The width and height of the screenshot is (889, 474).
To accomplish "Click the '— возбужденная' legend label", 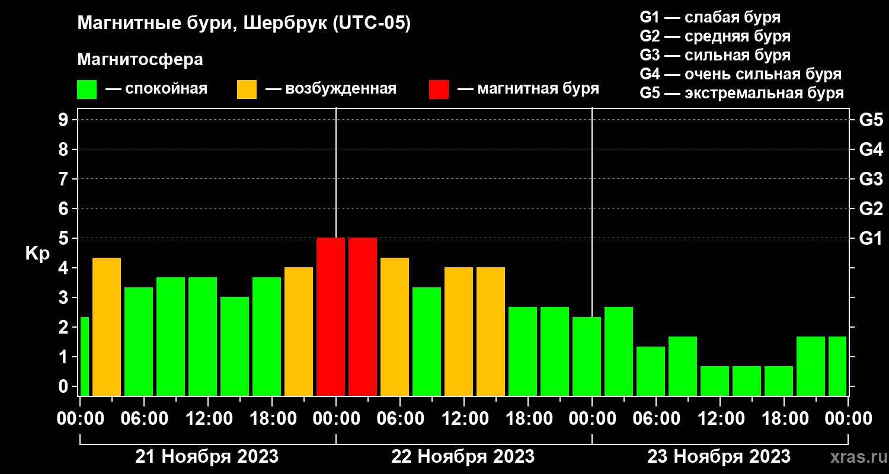I will (x=331, y=89).
